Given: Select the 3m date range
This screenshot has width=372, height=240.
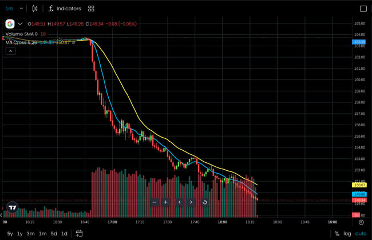Looking at the screenshot, I should tap(31, 234).
